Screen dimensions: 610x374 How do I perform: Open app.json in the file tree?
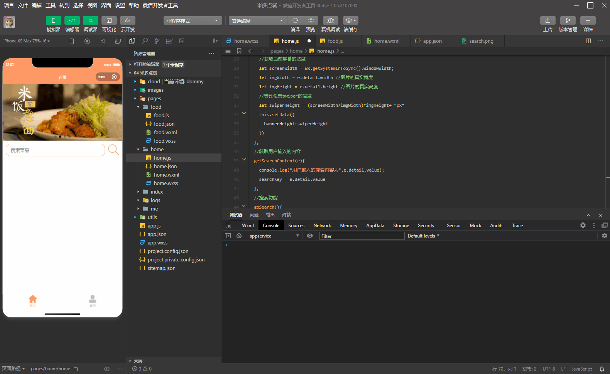click(x=157, y=234)
